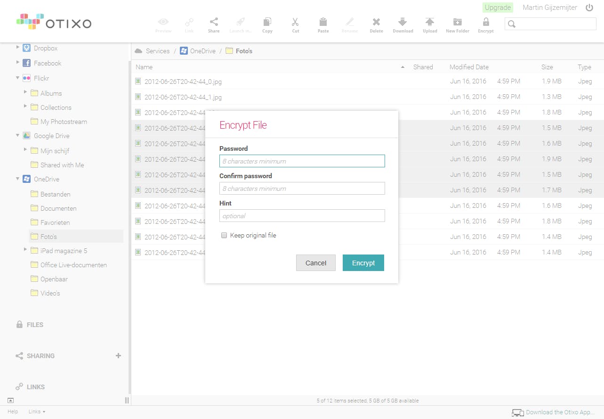This screenshot has width=604, height=419.
Task: Open the Documenten folder in OneDrive
Action: (x=58, y=208)
